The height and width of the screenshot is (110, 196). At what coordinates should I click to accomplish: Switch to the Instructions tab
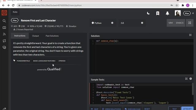tap(20, 36)
